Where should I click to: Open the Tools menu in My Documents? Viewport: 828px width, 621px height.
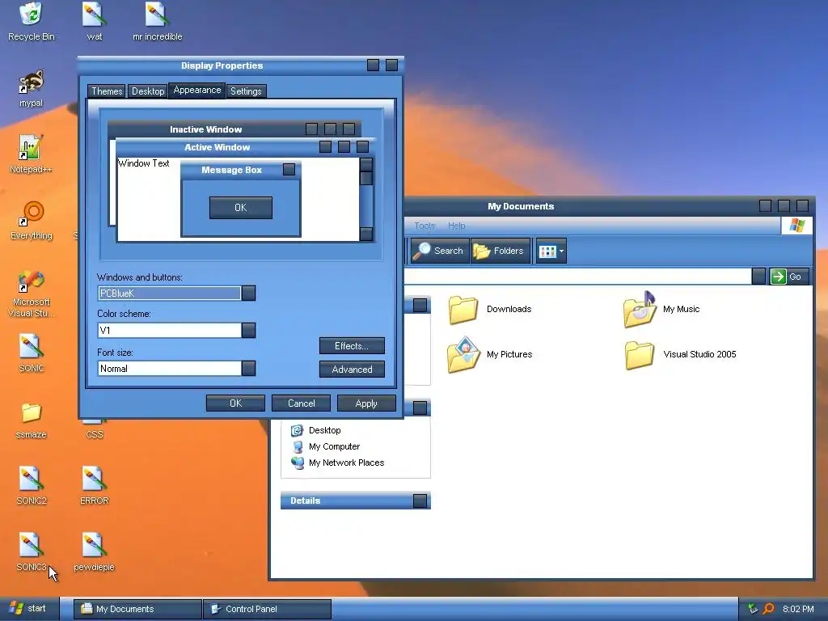pos(425,226)
